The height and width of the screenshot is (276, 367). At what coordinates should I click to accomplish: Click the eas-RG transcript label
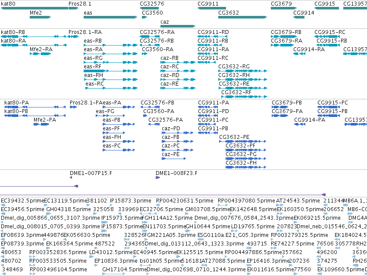click(x=93, y=58)
